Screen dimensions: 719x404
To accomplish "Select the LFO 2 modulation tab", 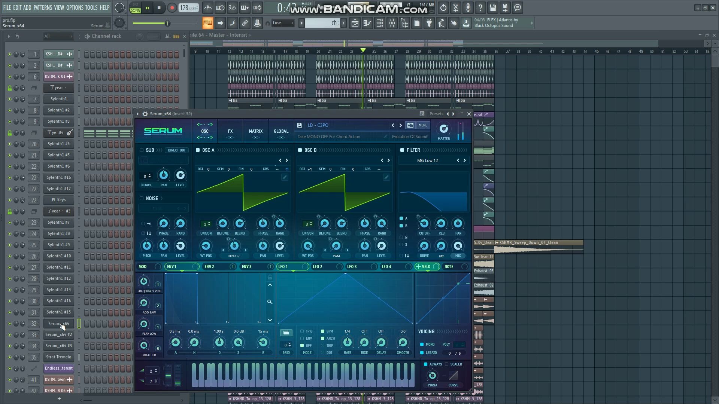I will tap(327, 267).
